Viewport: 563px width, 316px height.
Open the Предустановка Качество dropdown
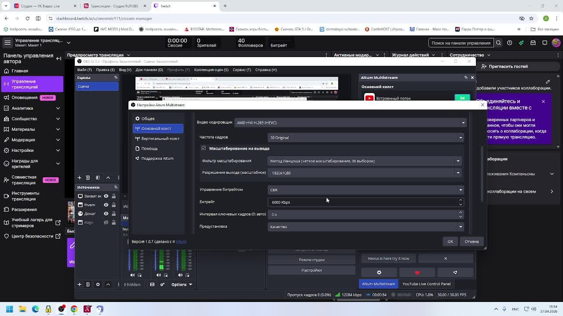366,227
